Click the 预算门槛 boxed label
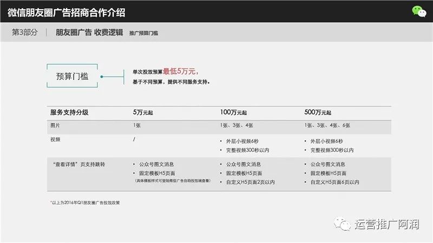 click(72, 76)
